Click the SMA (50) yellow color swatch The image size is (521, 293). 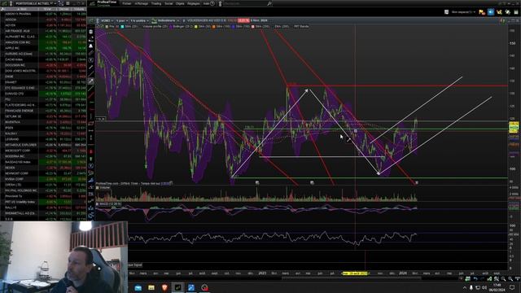click(x=196, y=27)
